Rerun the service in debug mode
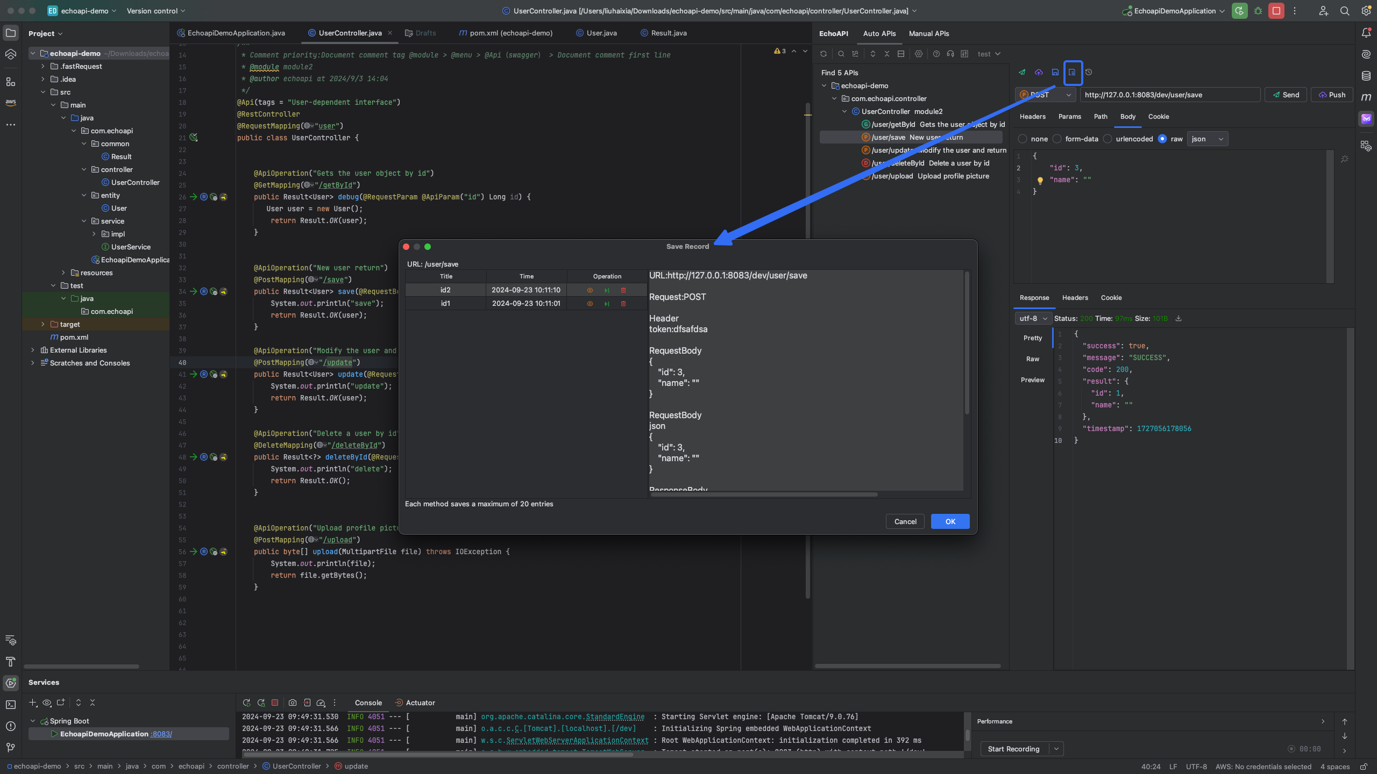The height and width of the screenshot is (774, 1377). pos(261,703)
